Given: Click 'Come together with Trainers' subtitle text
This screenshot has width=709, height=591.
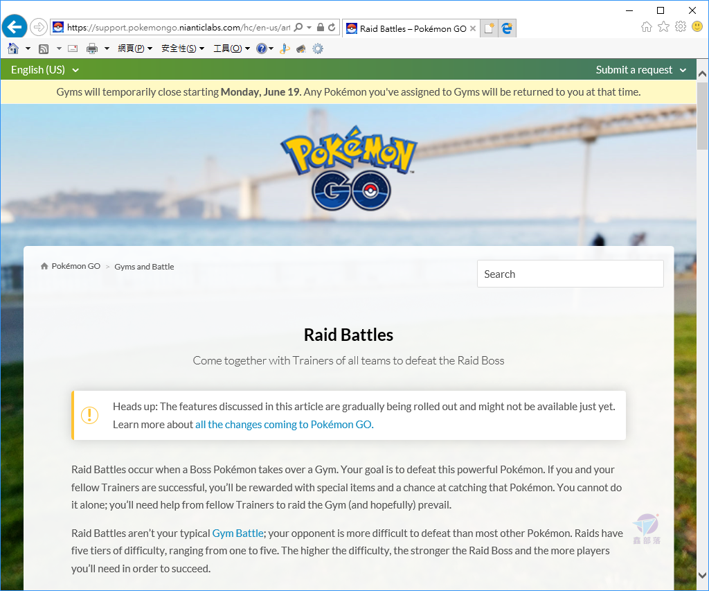Looking at the screenshot, I should click(349, 361).
